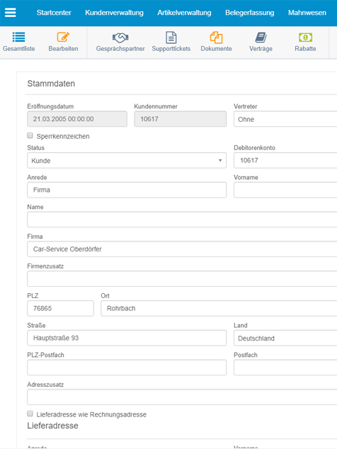Click the Straße field with Hauptstraße 93

[127, 338]
